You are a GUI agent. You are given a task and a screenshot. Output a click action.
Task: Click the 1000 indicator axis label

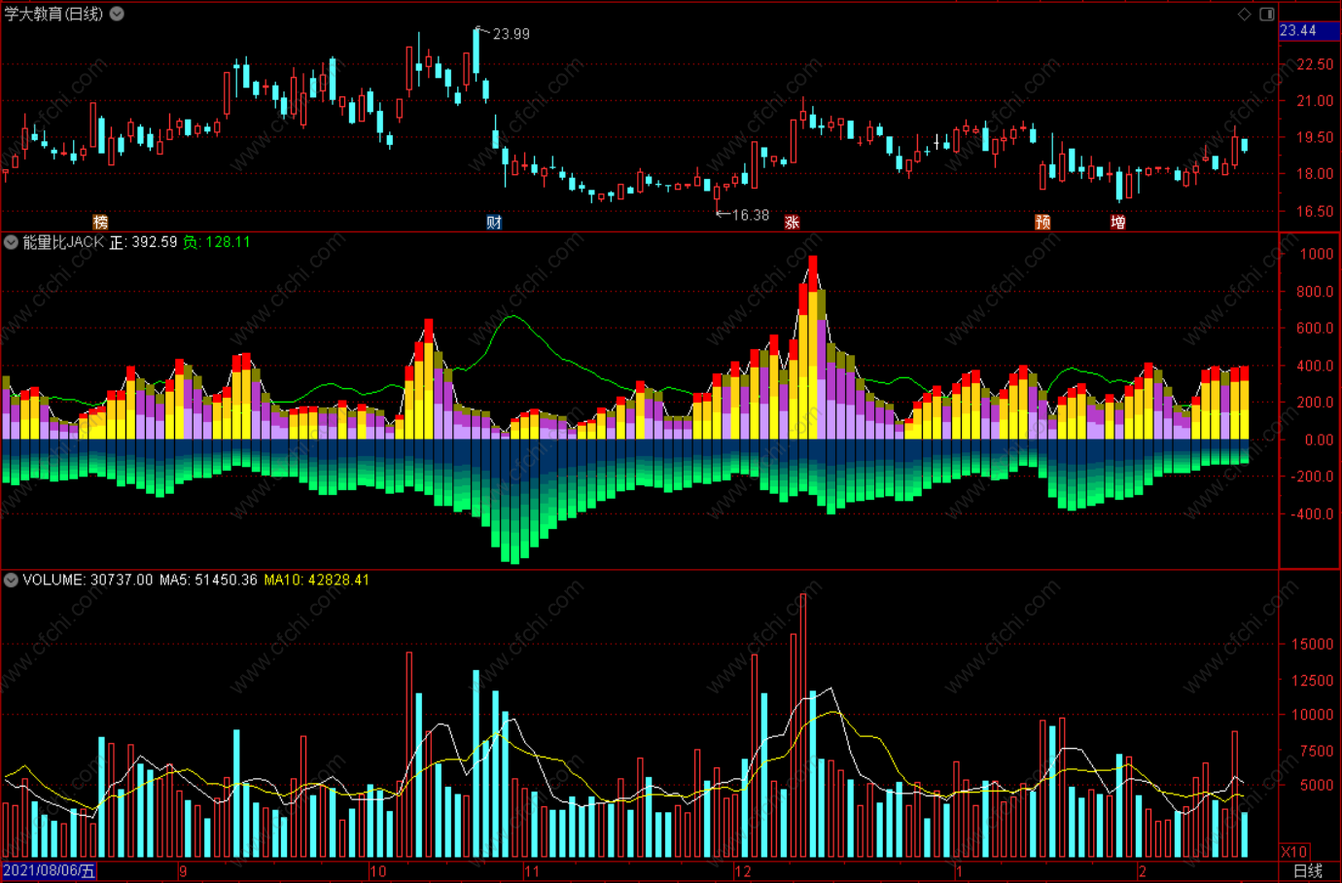1317,254
